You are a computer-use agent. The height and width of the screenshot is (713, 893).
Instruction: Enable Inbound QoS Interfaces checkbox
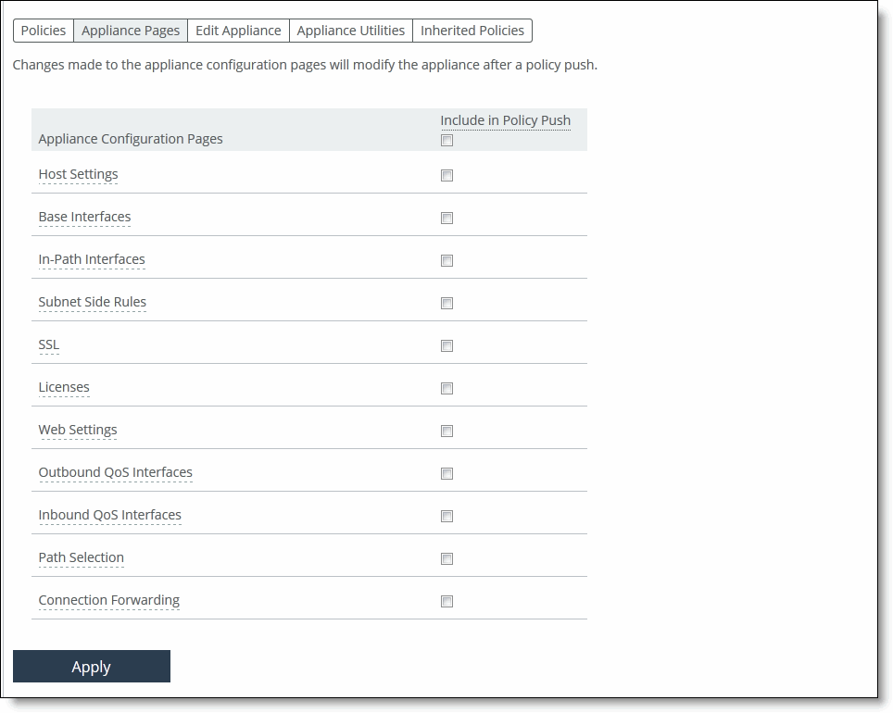446,516
